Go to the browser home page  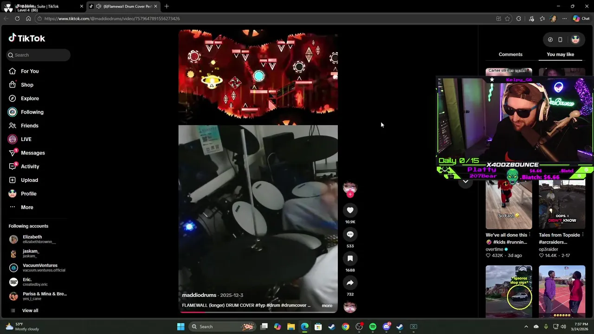[28, 19]
